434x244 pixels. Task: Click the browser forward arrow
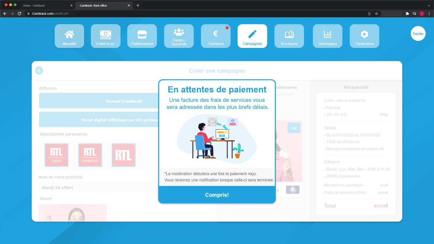(12, 14)
